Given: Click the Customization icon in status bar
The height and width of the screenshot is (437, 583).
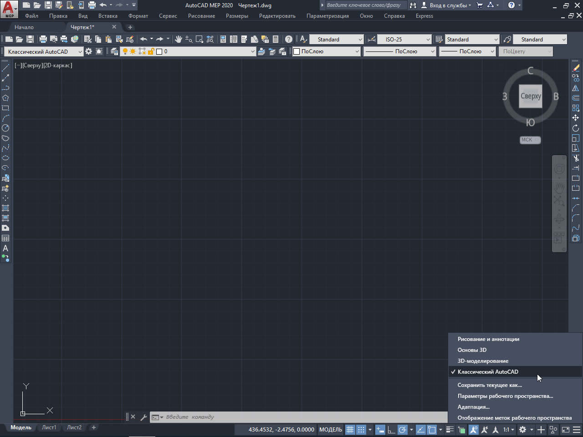Looking at the screenshot, I should pyautogui.click(x=577, y=429).
